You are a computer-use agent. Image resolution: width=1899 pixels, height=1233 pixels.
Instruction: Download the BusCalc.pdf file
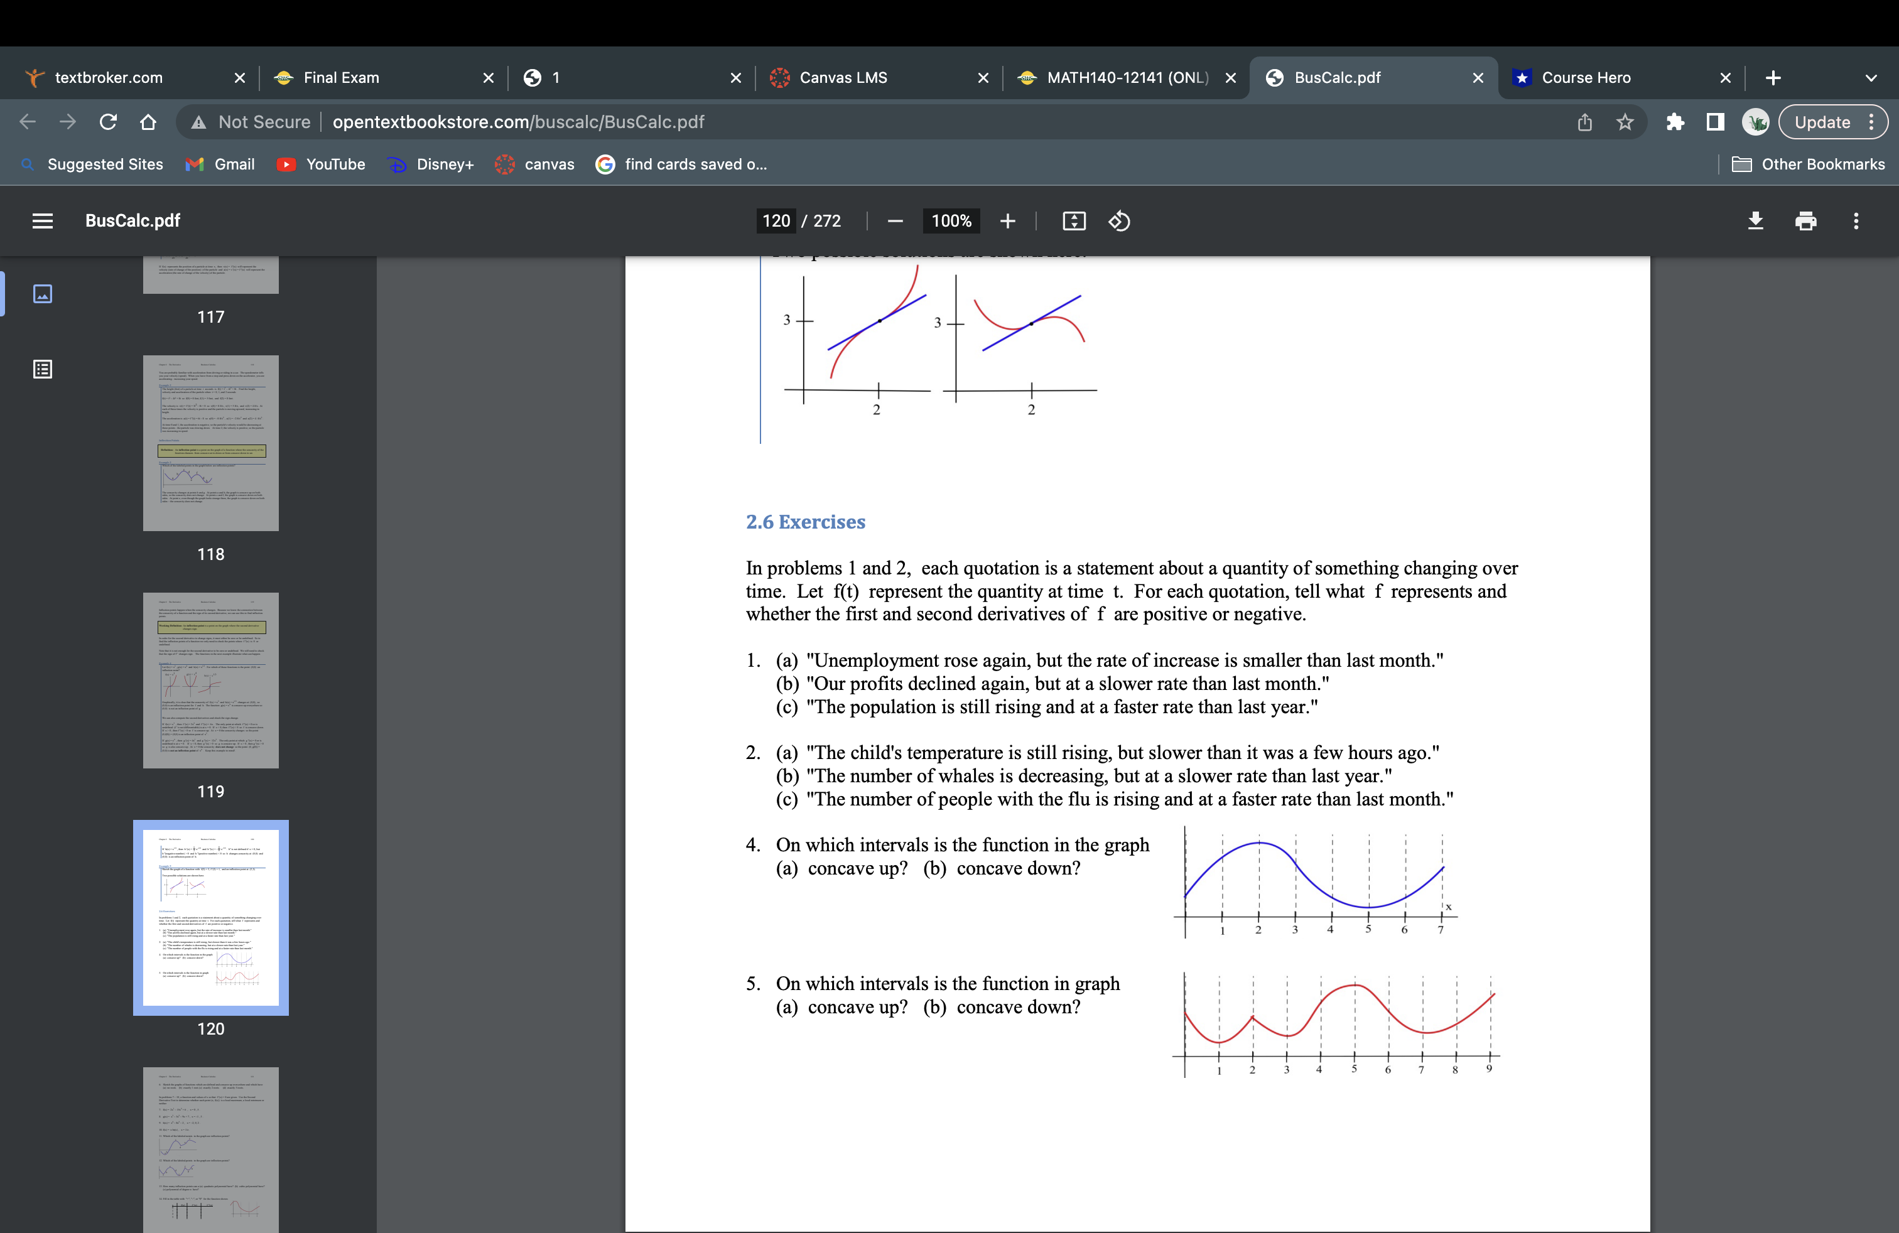[1755, 221]
